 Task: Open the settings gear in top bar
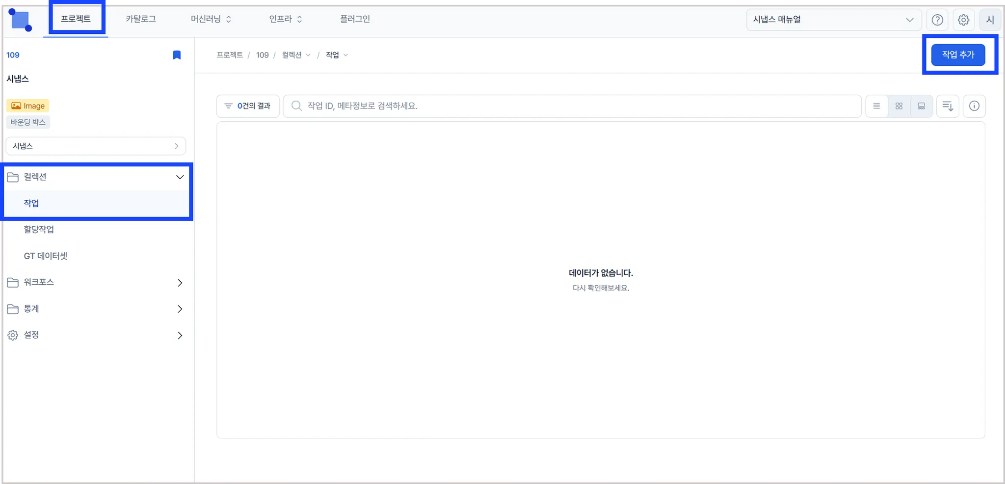pyautogui.click(x=964, y=20)
